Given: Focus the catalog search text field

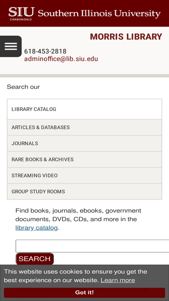Looking at the screenshot, I should [x=92, y=246].
